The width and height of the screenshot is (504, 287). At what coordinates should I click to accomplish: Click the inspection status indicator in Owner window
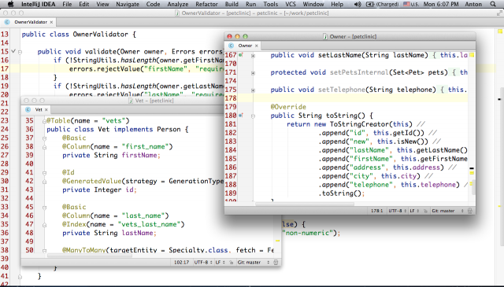pos(472,55)
